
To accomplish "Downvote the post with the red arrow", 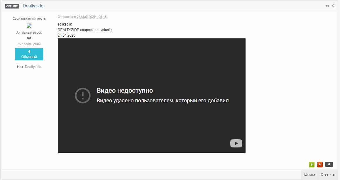I will click(x=320, y=164).
